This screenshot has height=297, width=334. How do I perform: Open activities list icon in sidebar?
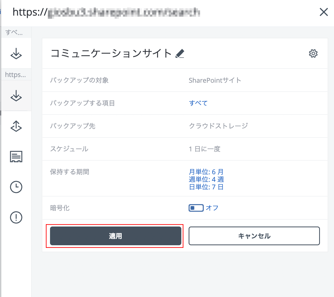(16, 157)
